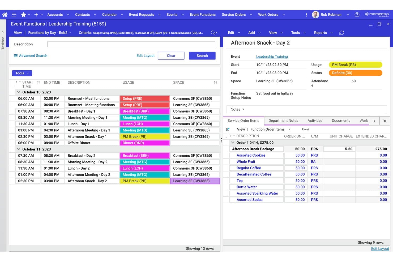Collapse the October 11, 2023 group
Screen dimensions: 393x262
pos(19,149)
